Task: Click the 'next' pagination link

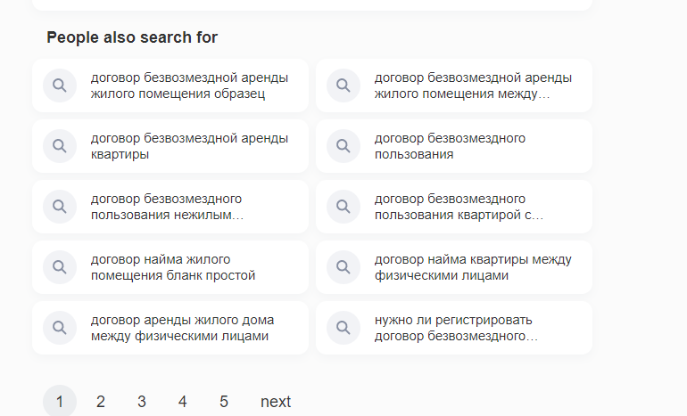Action: 276,402
